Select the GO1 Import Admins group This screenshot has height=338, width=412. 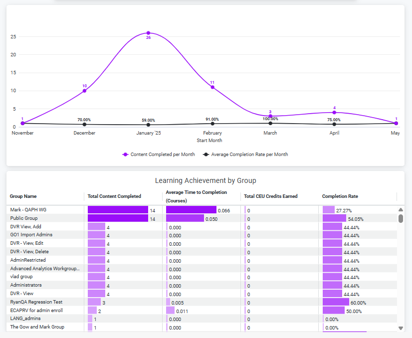tap(31, 235)
